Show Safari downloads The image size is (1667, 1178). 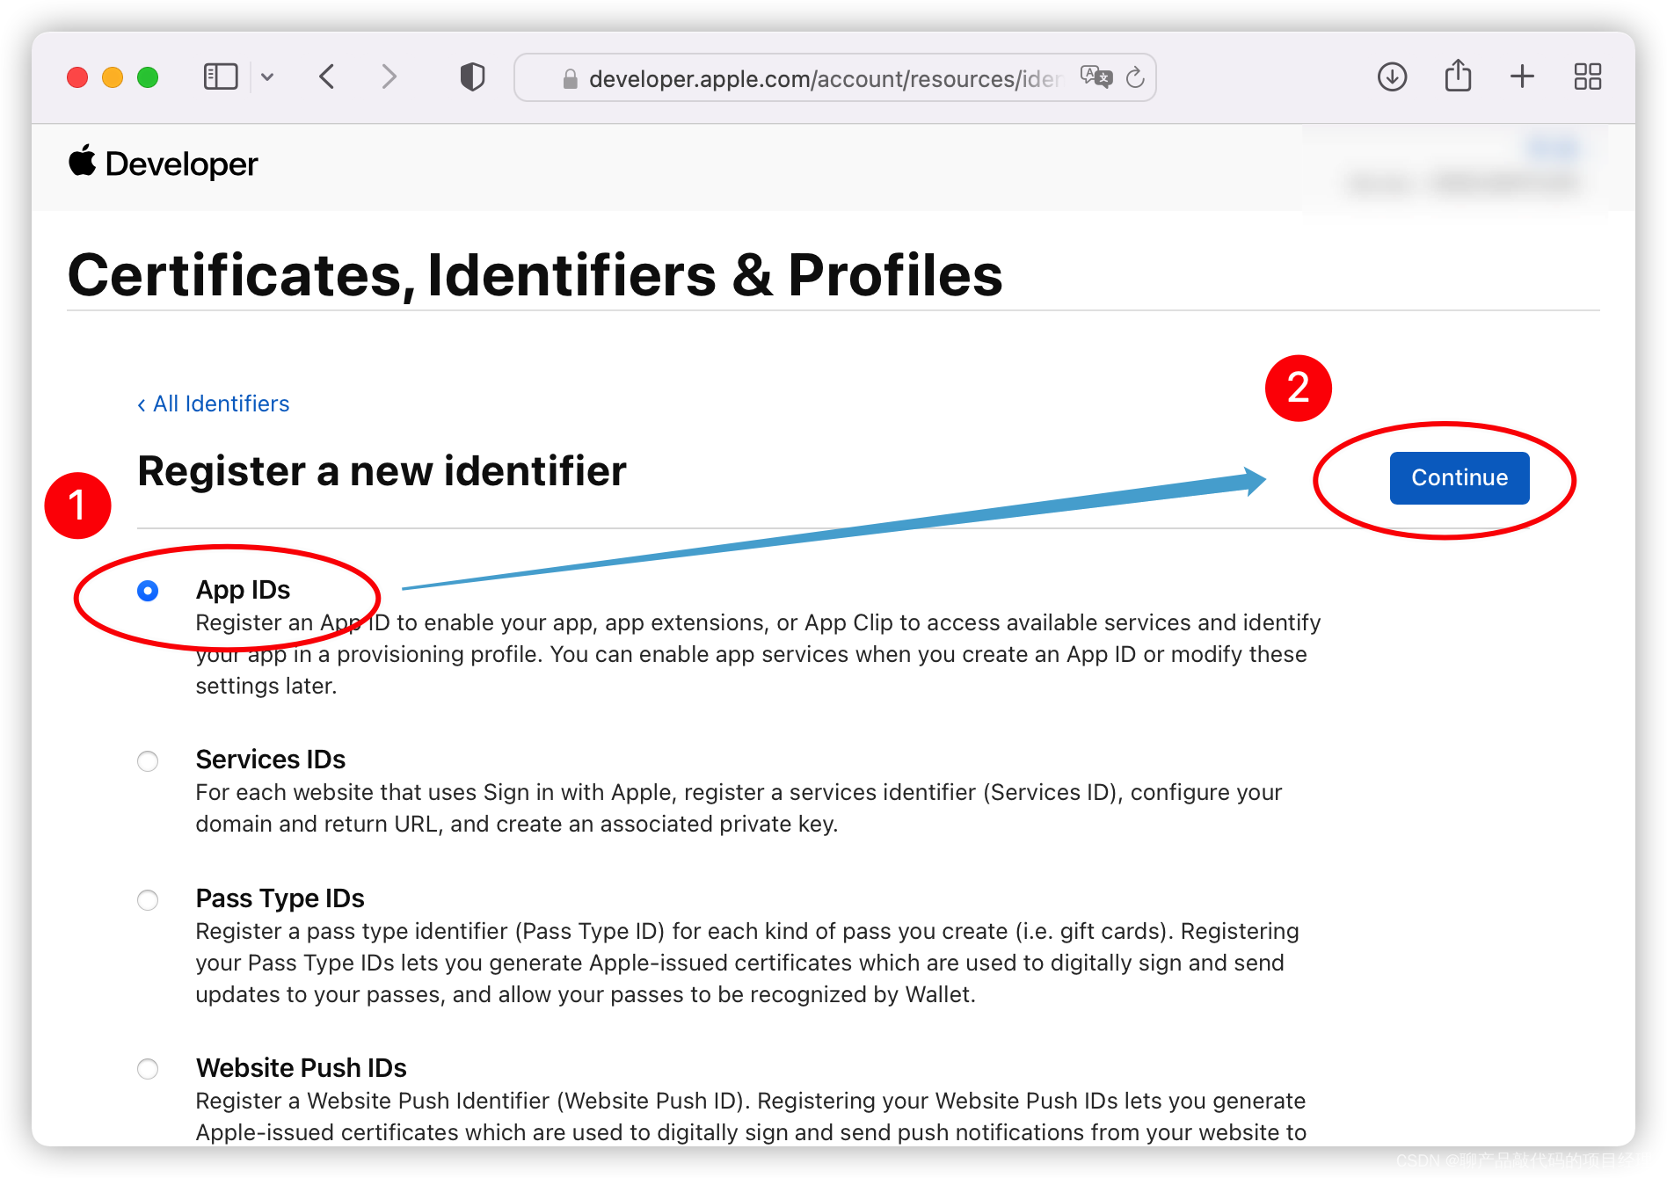pyautogui.click(x=1392, y=77)
